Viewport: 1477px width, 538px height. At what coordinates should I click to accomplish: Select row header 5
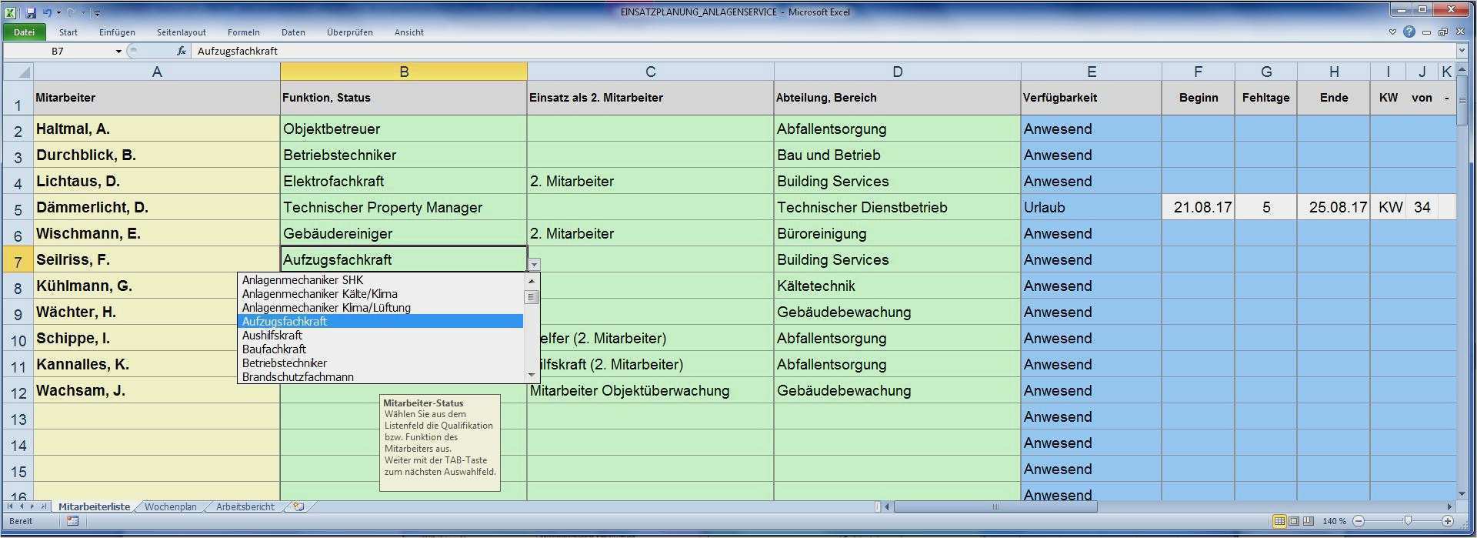click(x=18, y=208)
